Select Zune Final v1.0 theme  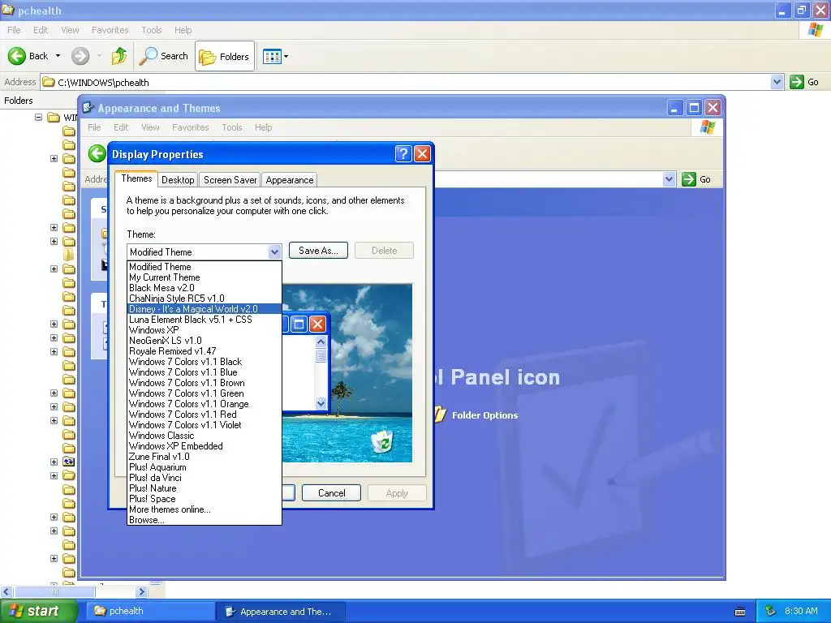(204, 457)
